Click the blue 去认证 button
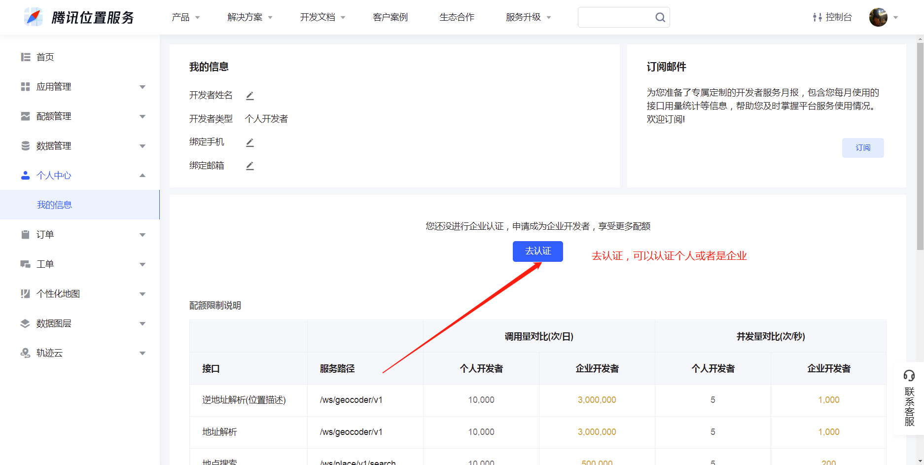This screenshot has width=924, height=465. [537, 251]
